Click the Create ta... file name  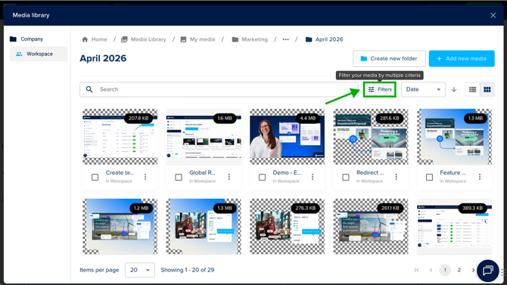point(120,173)
